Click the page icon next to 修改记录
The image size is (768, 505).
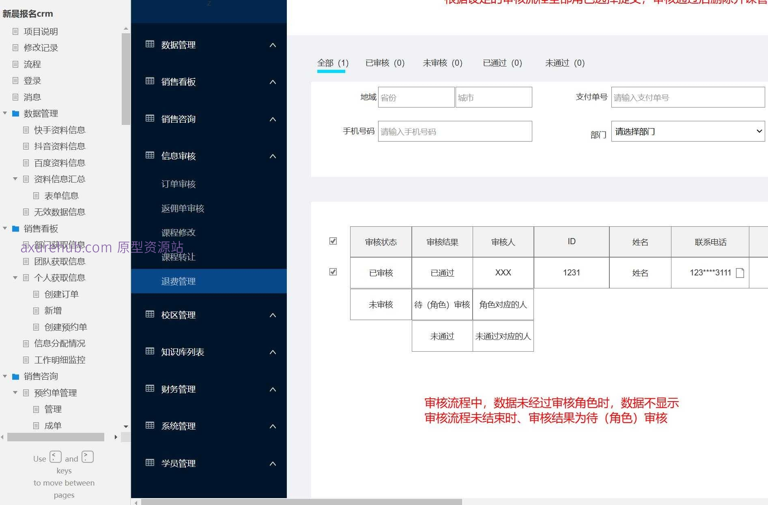pyautogui.click(x=15, y=47)
